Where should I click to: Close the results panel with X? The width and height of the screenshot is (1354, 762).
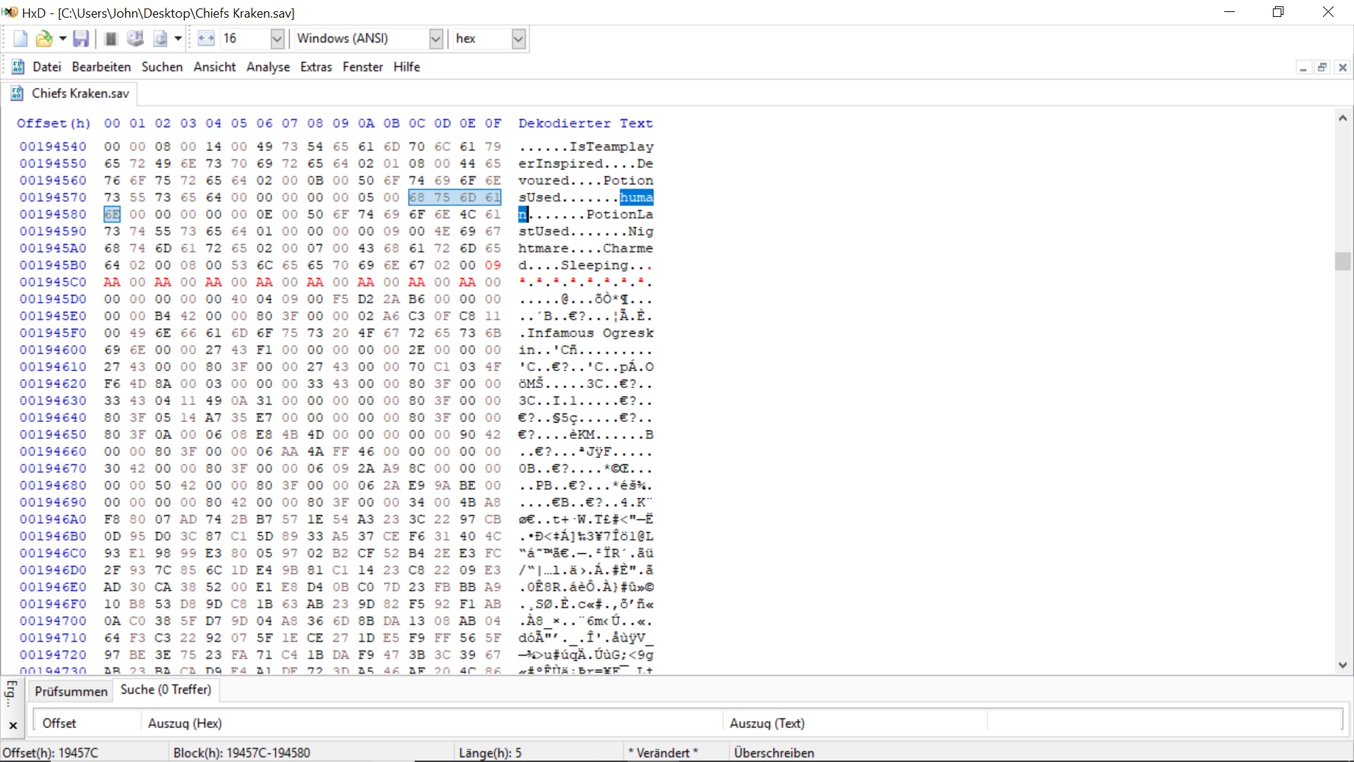coord(13,725)
